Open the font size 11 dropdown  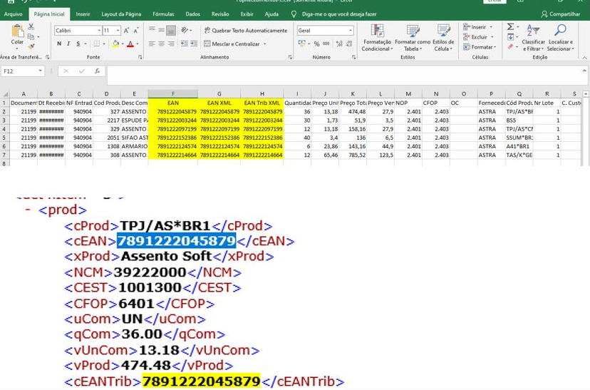118,31
